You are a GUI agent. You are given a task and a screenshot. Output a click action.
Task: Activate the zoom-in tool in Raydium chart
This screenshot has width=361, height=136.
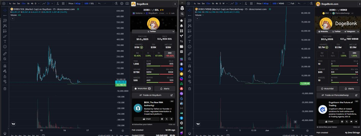tap(5, 59)
